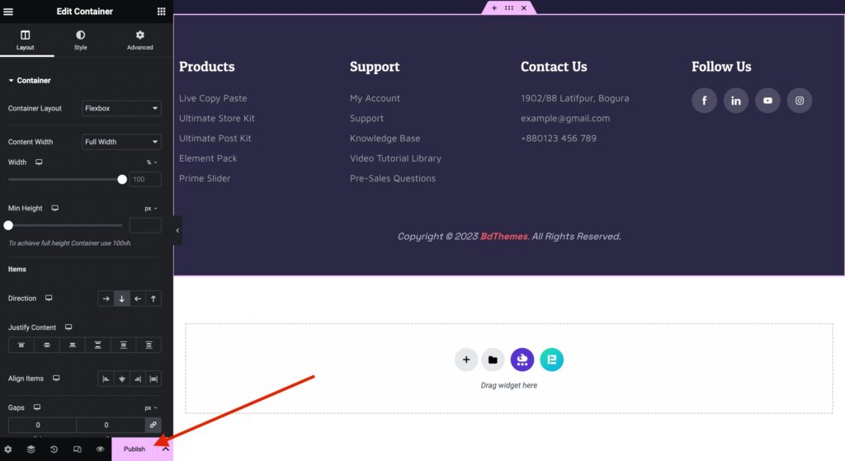Open navigator layers icon in bottom bar
Viewport: 845px width, 461px height.
pyautogui.click(x=31, y=449)
